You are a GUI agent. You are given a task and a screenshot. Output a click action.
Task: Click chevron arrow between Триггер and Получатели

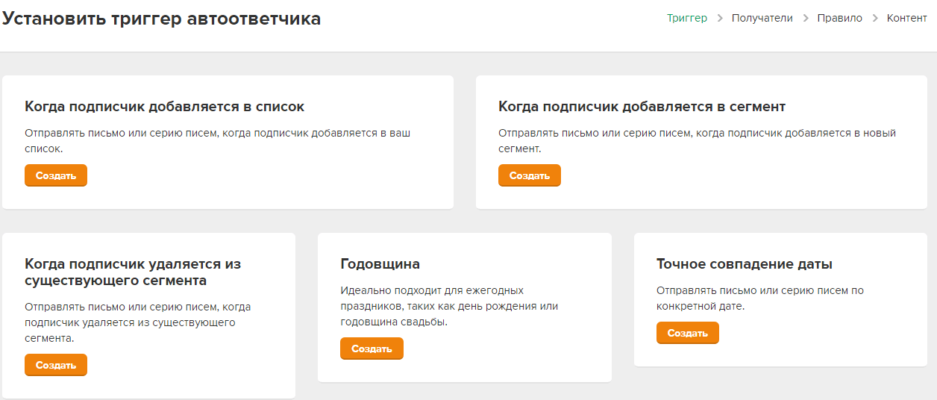[720, 18]
